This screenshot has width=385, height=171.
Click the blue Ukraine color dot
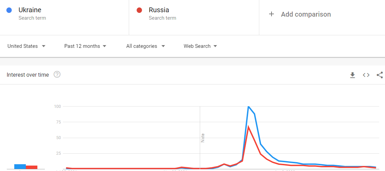(9, 10)
